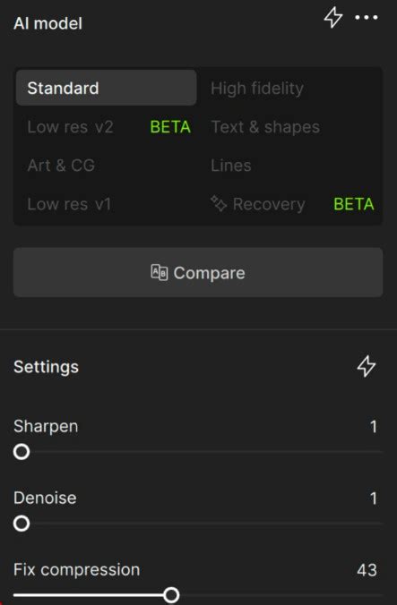
Task: Select the Lines model option
Action: (x=291, y=166)
